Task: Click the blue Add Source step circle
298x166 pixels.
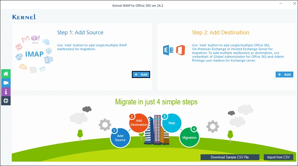Action: (120, 138)
